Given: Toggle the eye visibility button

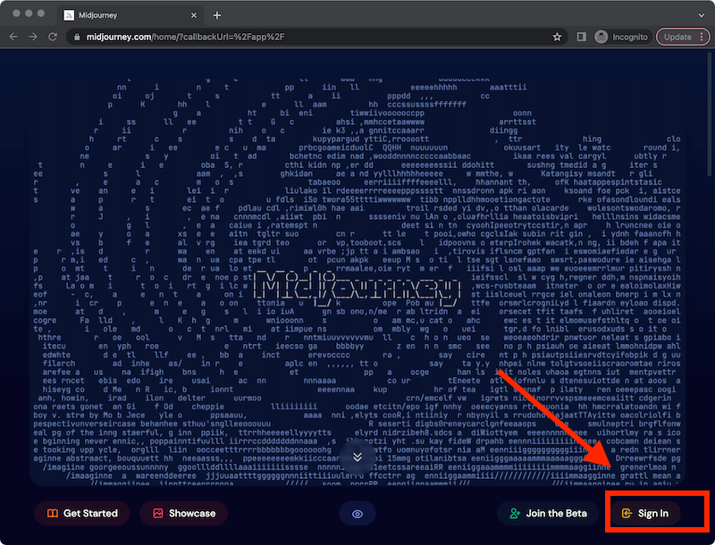Looking at the screenshot, I should tap(357, 514).
